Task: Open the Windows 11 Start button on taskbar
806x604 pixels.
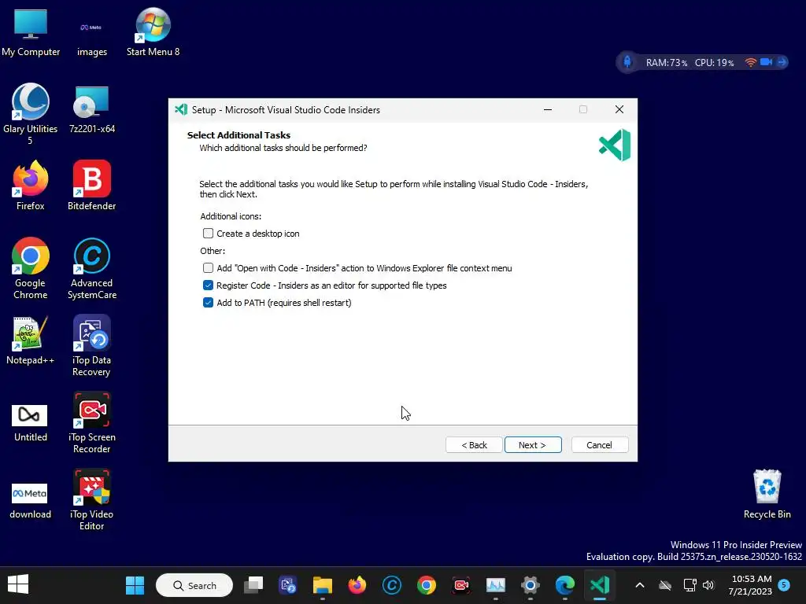Action: 135,585
